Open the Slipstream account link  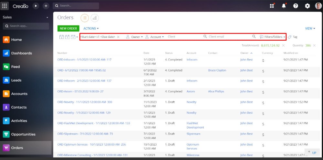coord(193,134)
